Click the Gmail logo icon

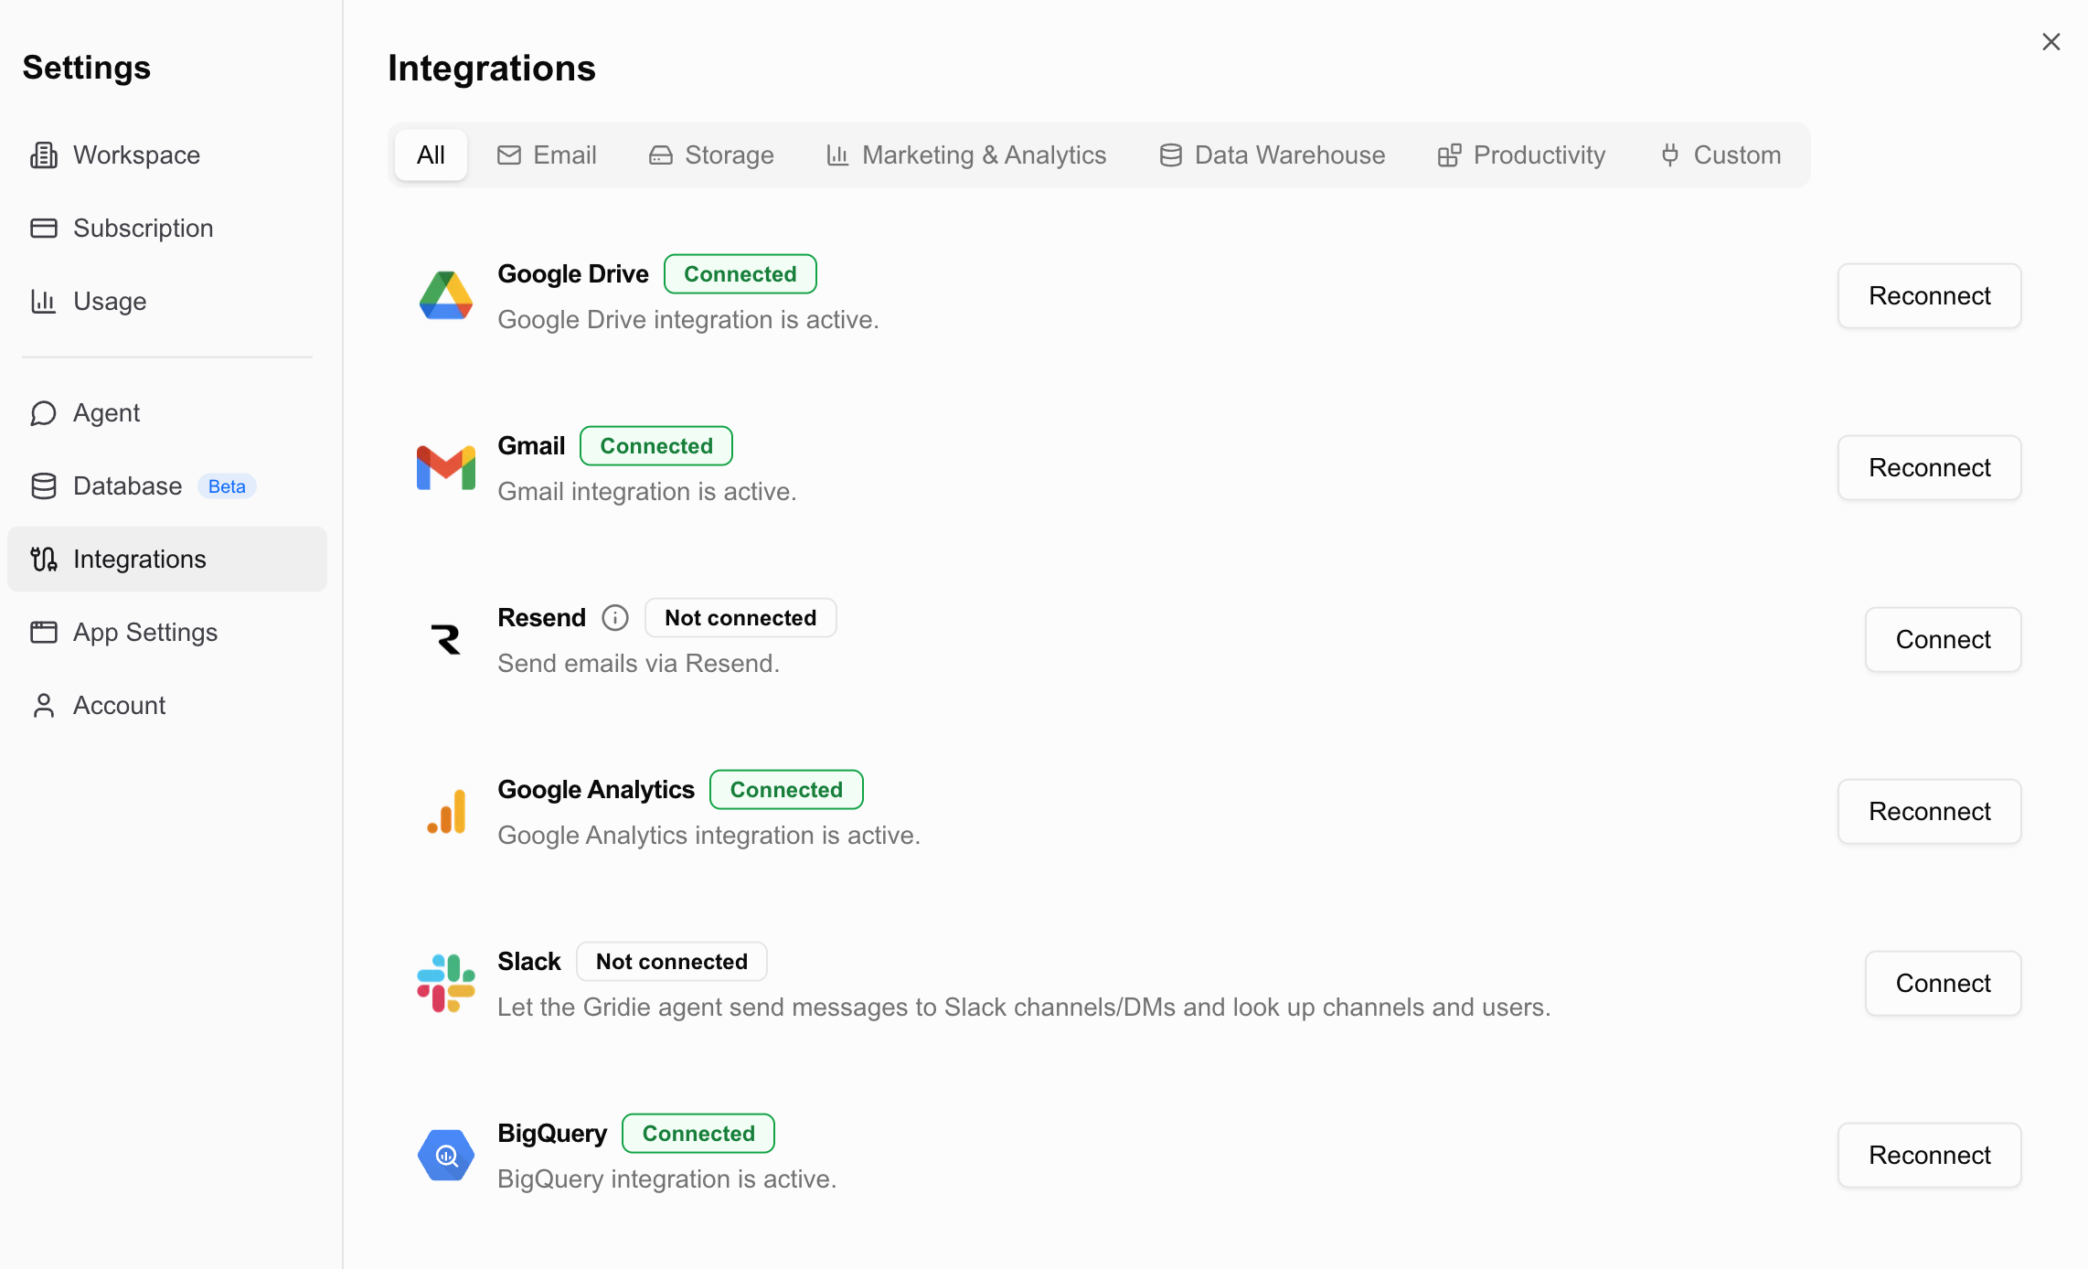[x=446, y=467]
